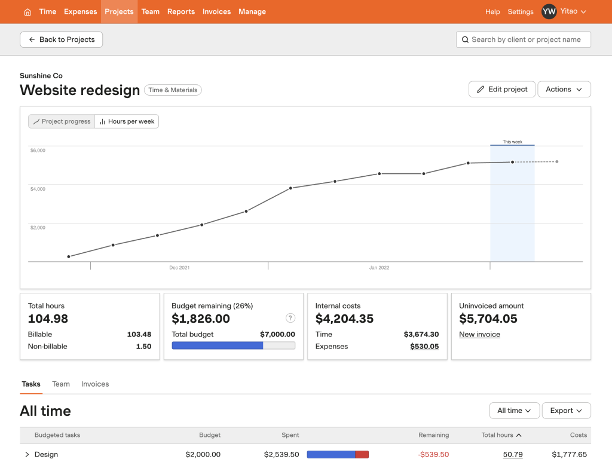This screenshot has height=459, width=612.
Task: Open the Export dropdown menu
Action: pos(566,411)
